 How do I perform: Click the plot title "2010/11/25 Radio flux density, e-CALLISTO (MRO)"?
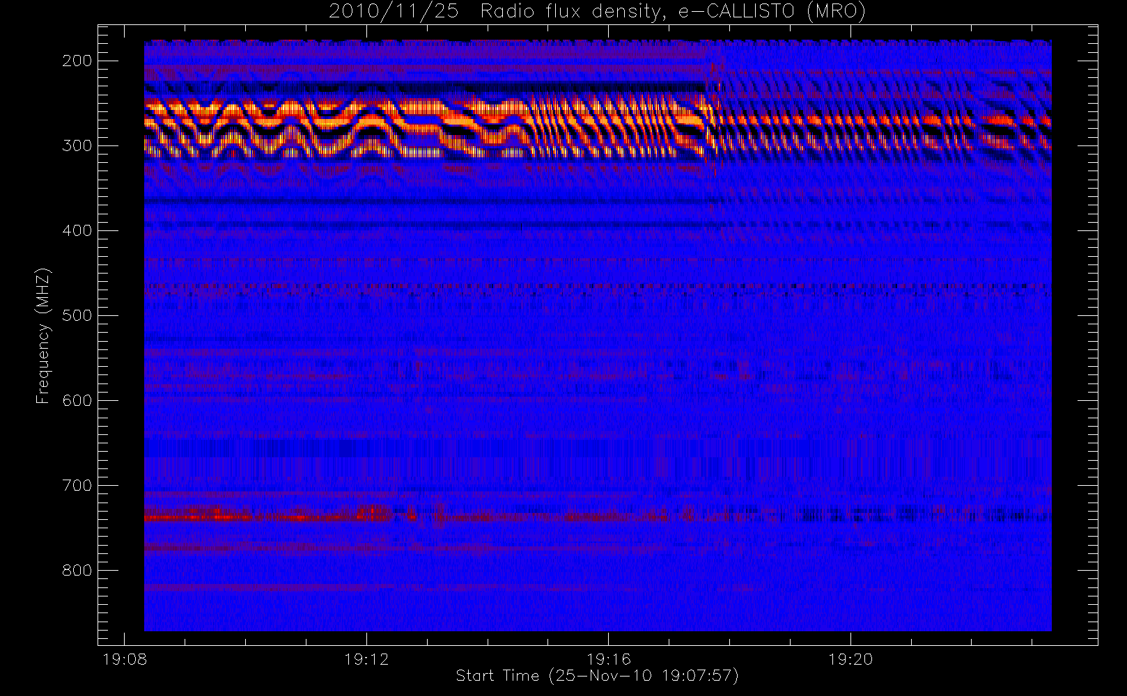click(x=597, y=12)
